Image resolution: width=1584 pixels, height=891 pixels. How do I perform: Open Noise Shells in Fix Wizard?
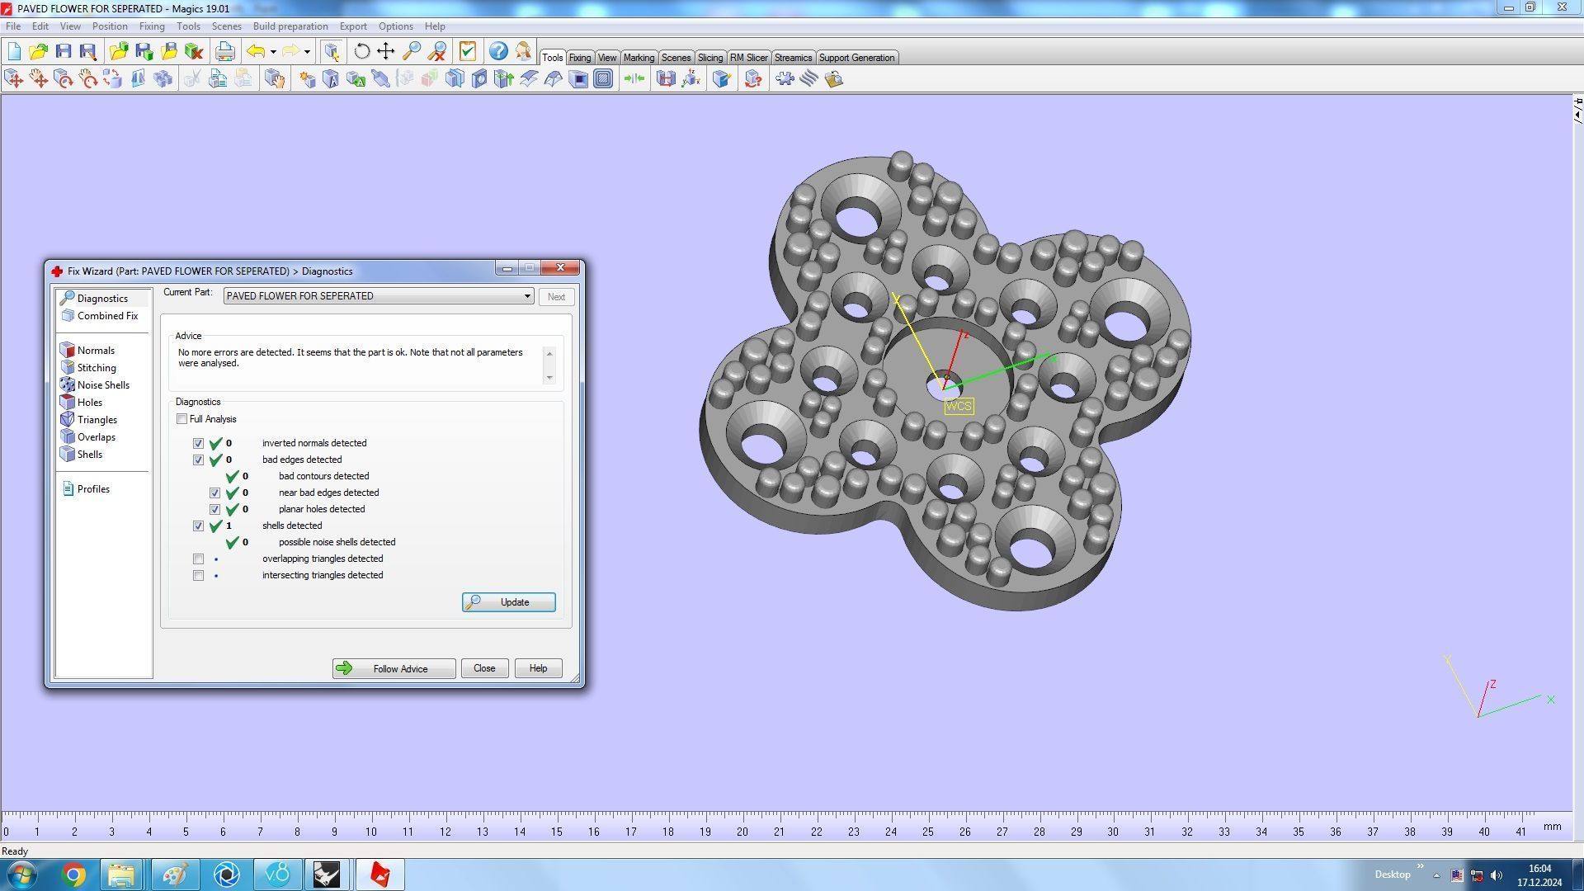point(102,385)
